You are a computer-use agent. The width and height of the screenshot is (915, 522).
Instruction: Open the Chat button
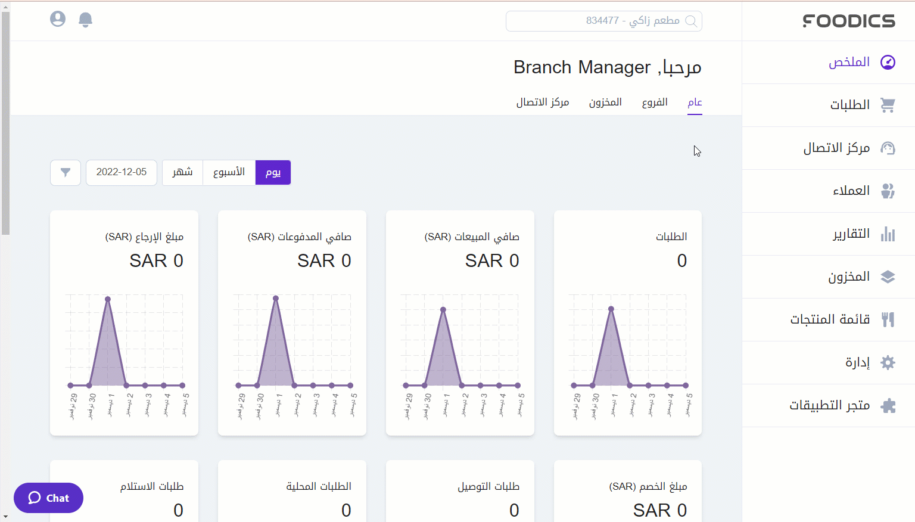(x=48, y=498)
